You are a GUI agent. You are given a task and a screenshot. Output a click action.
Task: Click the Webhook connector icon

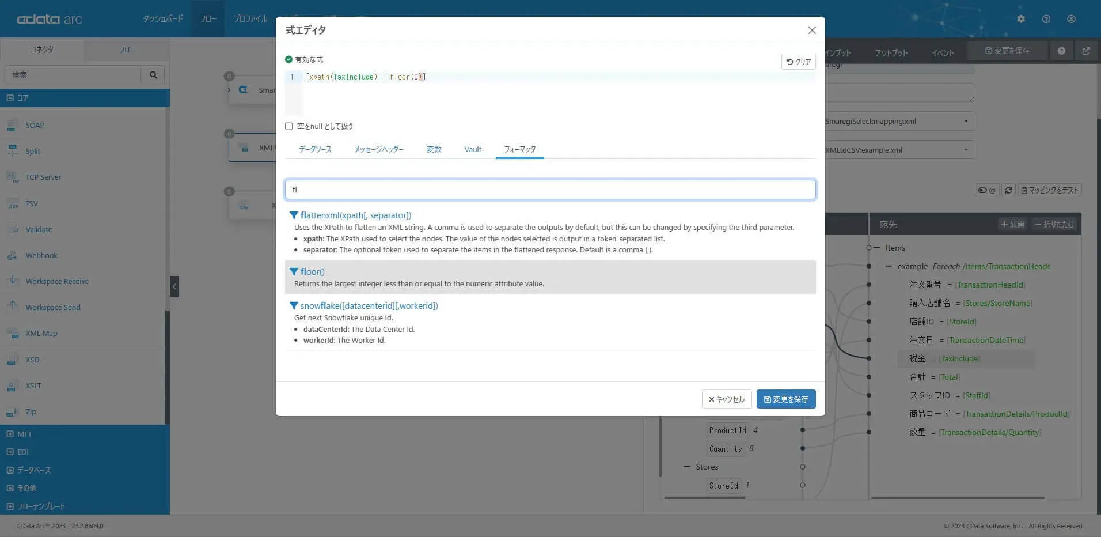click(x=13, y=255)
